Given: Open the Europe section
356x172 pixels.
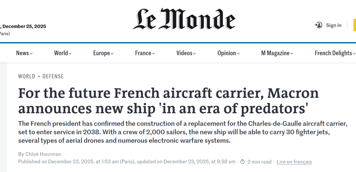Looking at the screenshot, I should [x=101, y=53].
